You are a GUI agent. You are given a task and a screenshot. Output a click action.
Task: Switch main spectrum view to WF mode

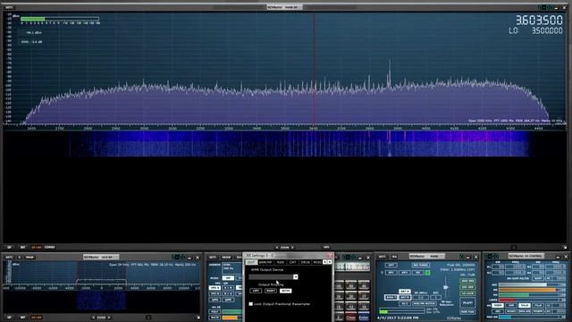pos(22,247)
